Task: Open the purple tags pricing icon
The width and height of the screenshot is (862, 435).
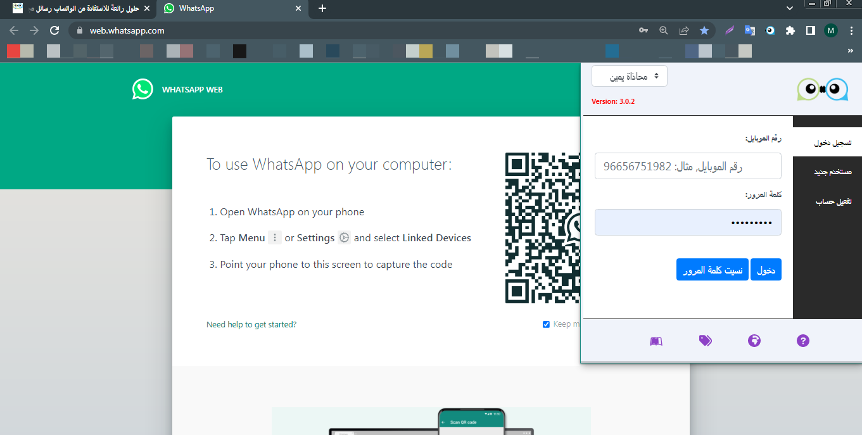Action: pyautogui.click(x=705, y=341)
